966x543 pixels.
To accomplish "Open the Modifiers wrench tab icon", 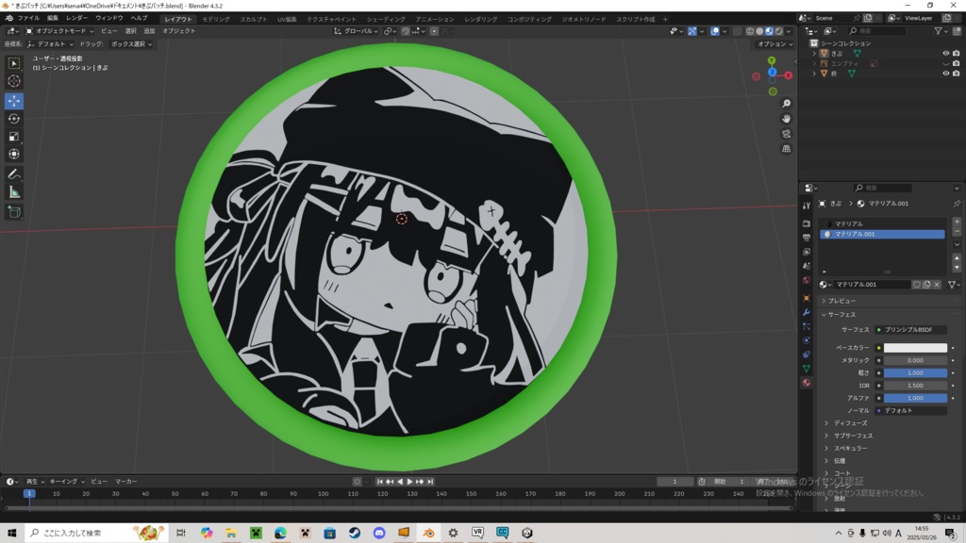I will point(807,312).
